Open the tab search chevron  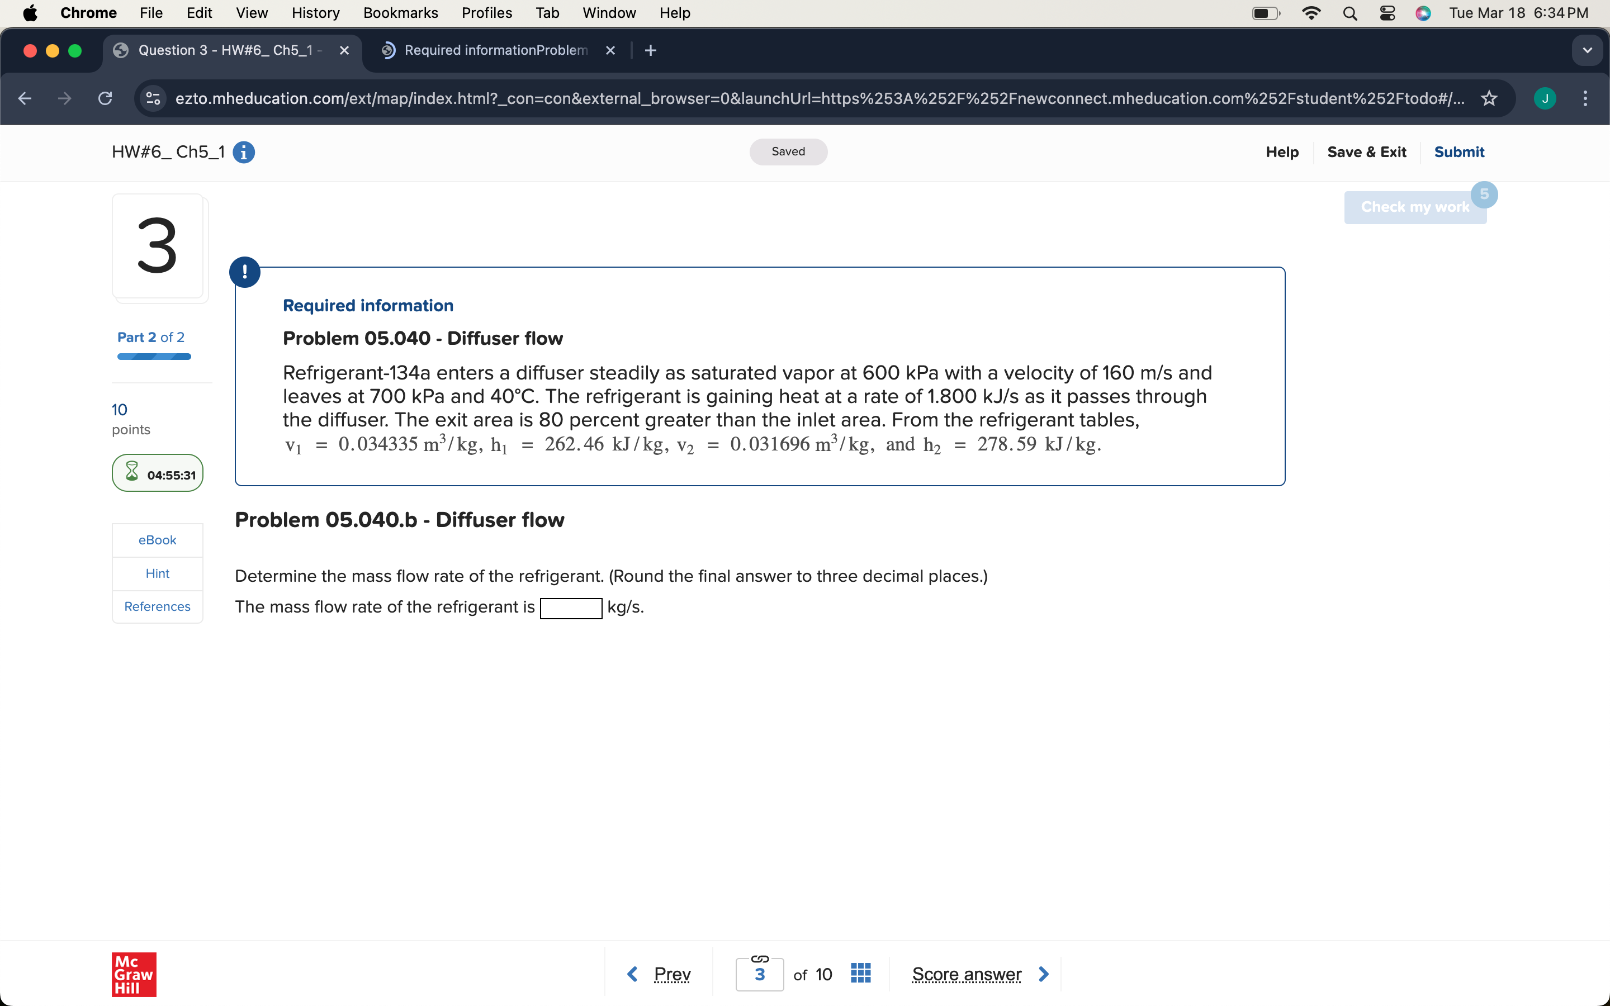(1588, 50)
